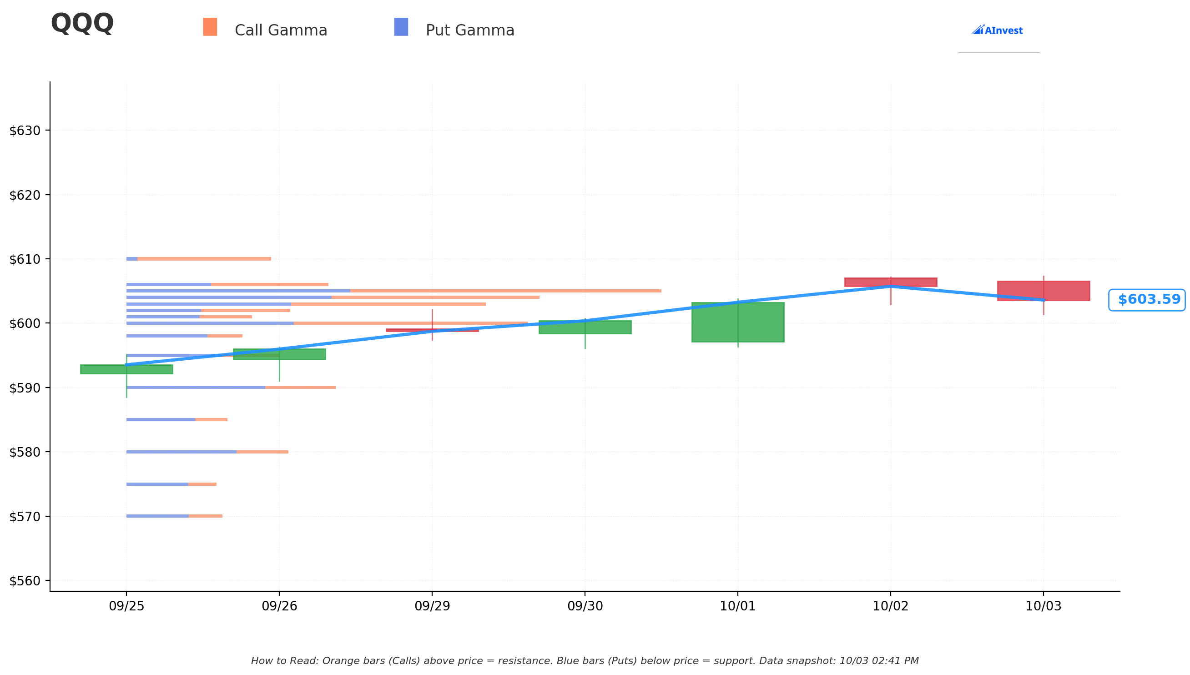Select the 09/29 date axis label
Viewport: 1190px width, 675px height.
click(x=432, y=606)
